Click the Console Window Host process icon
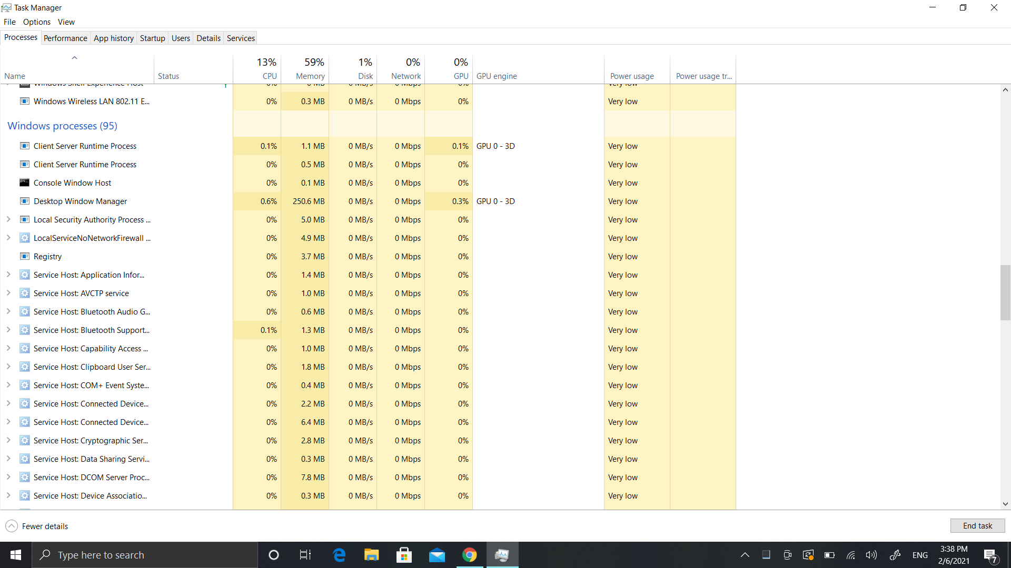The height and width of the screenshot is (568, 1011). tap(24, 182)
